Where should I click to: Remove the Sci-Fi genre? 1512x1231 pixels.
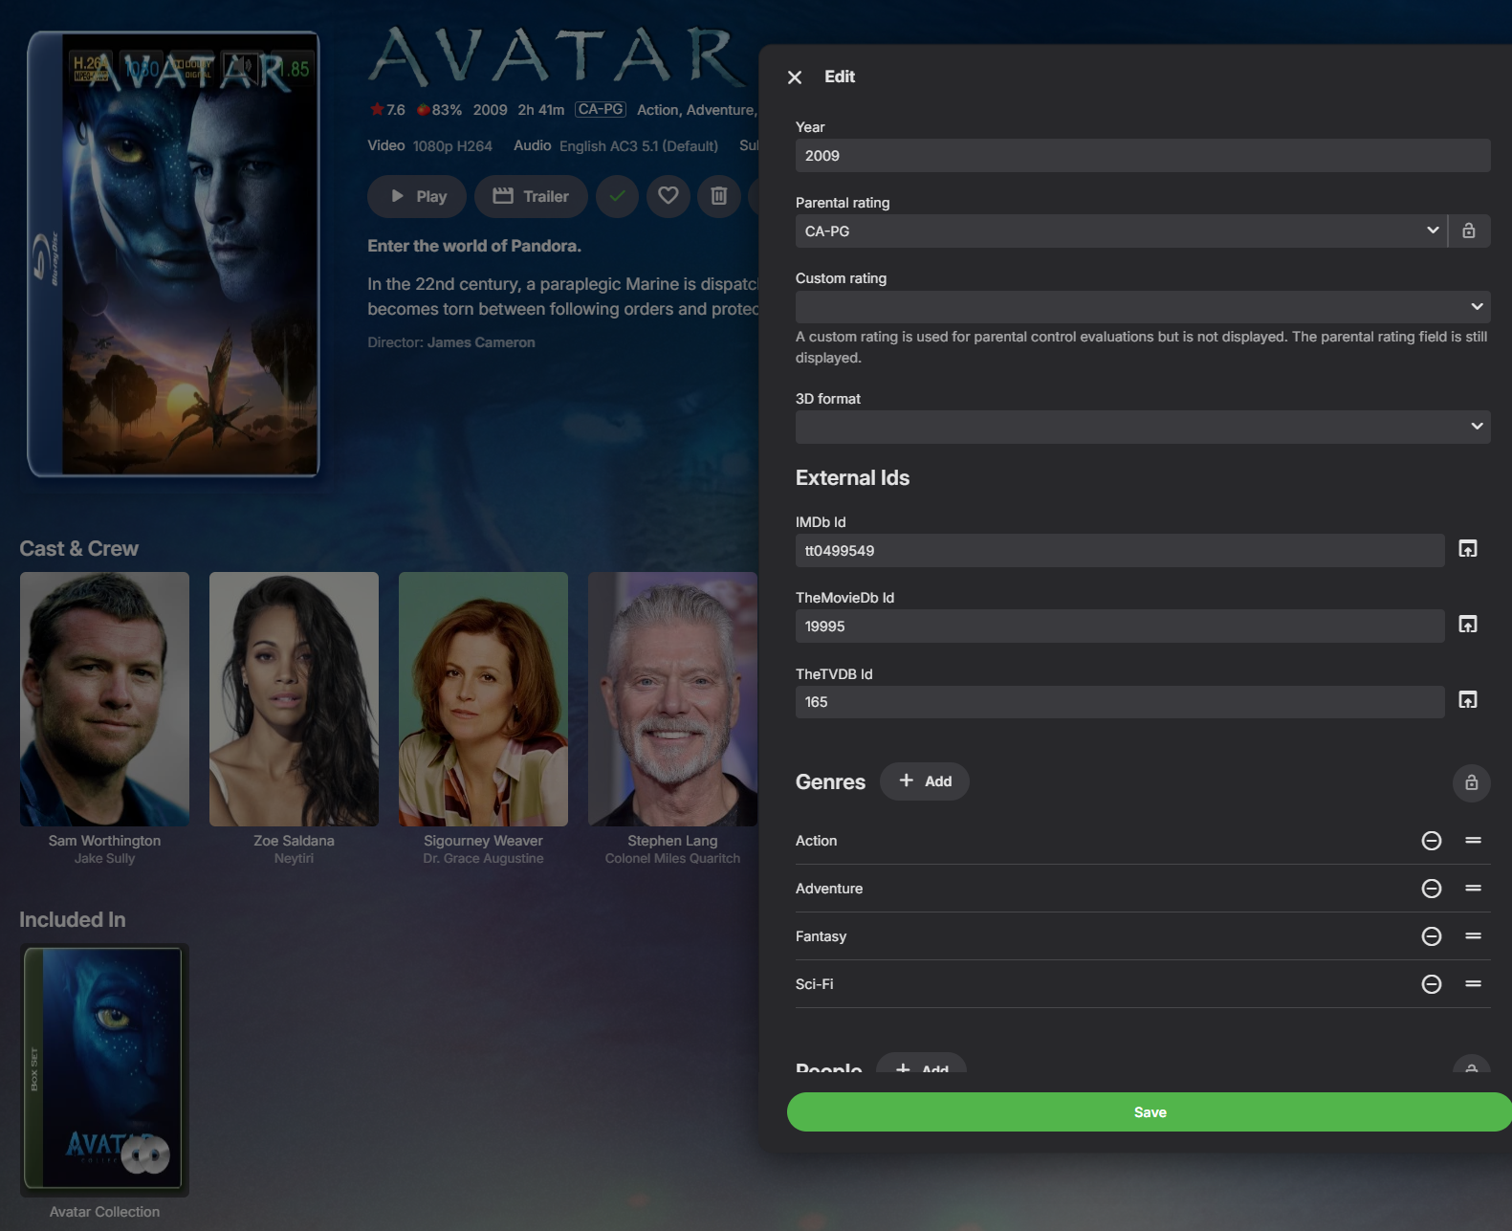(1432, 984)
